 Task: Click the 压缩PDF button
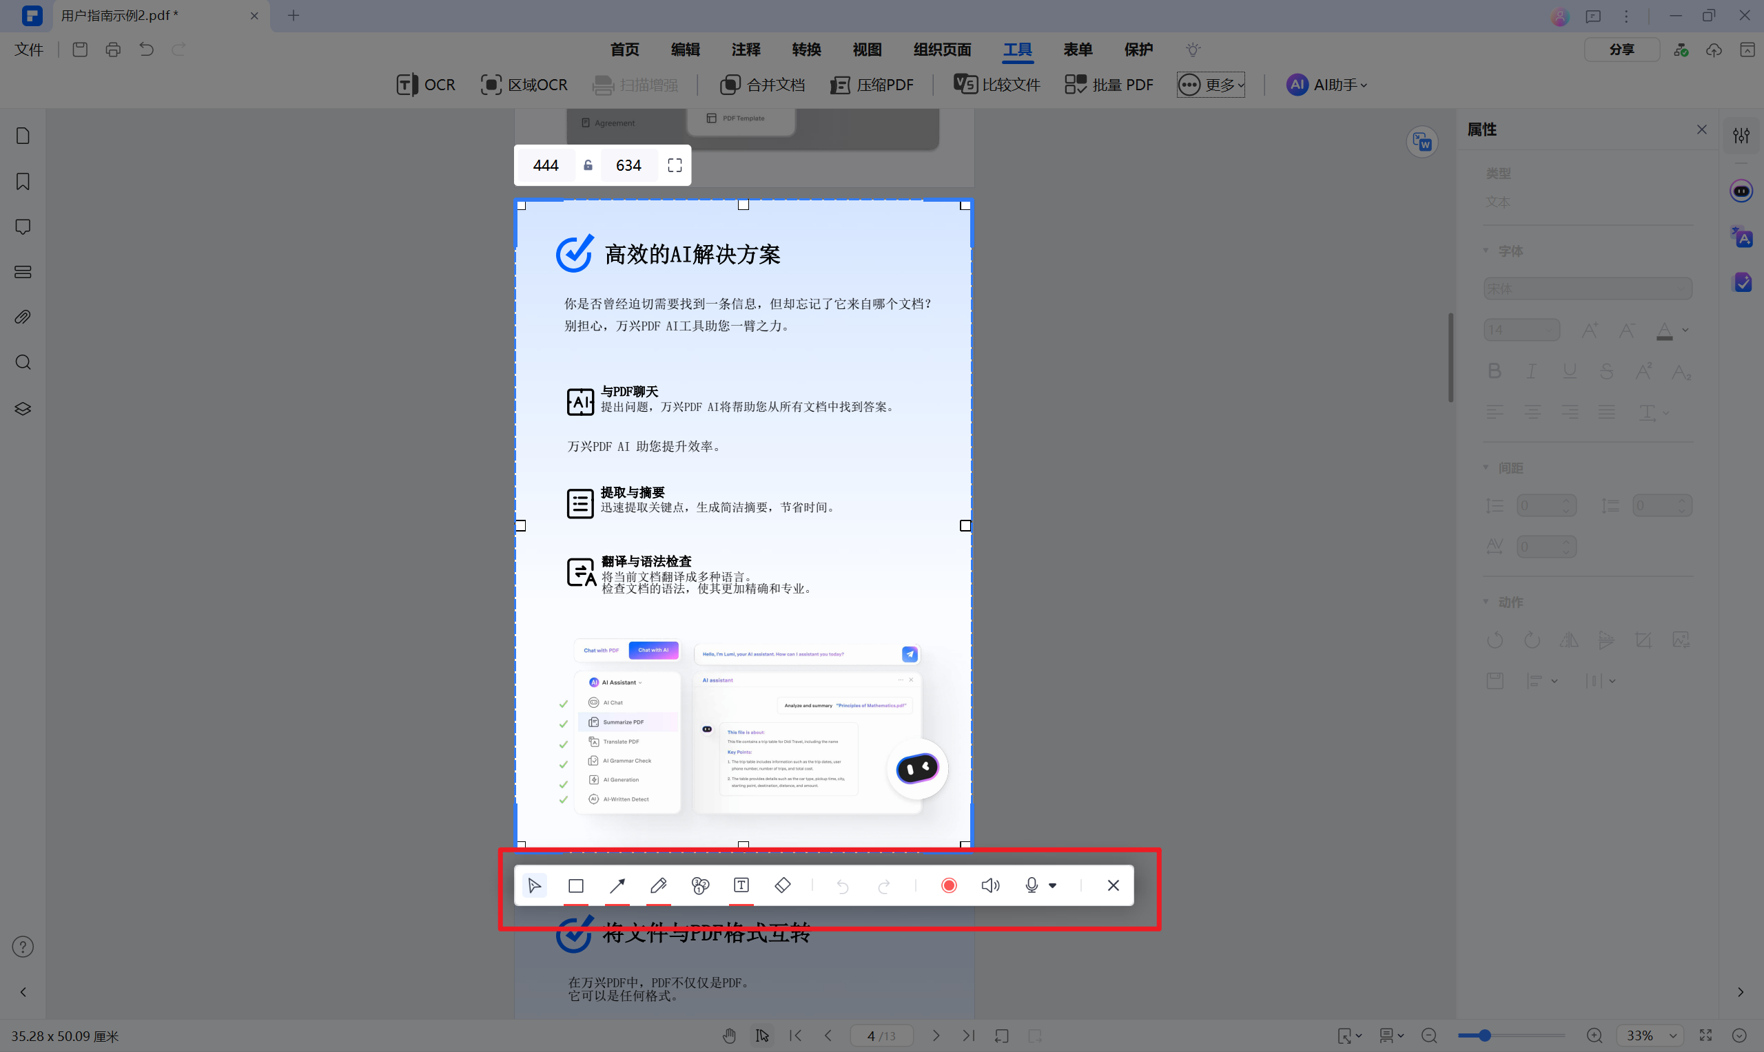click(872, 85)
